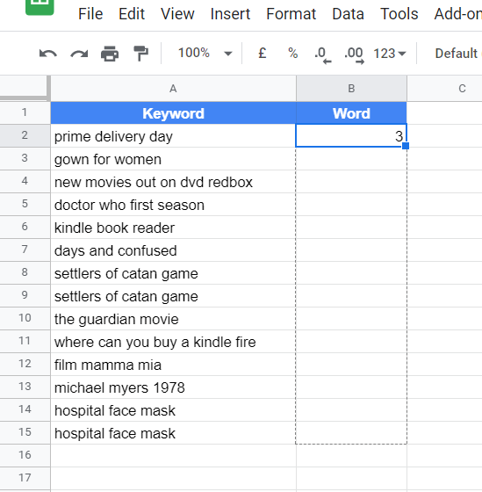Open the Default font dropdown
Screen dimensions: 482x492
point(457,54)
